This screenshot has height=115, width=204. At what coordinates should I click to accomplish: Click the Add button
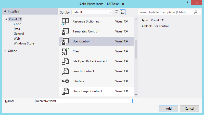click(169, 108)
